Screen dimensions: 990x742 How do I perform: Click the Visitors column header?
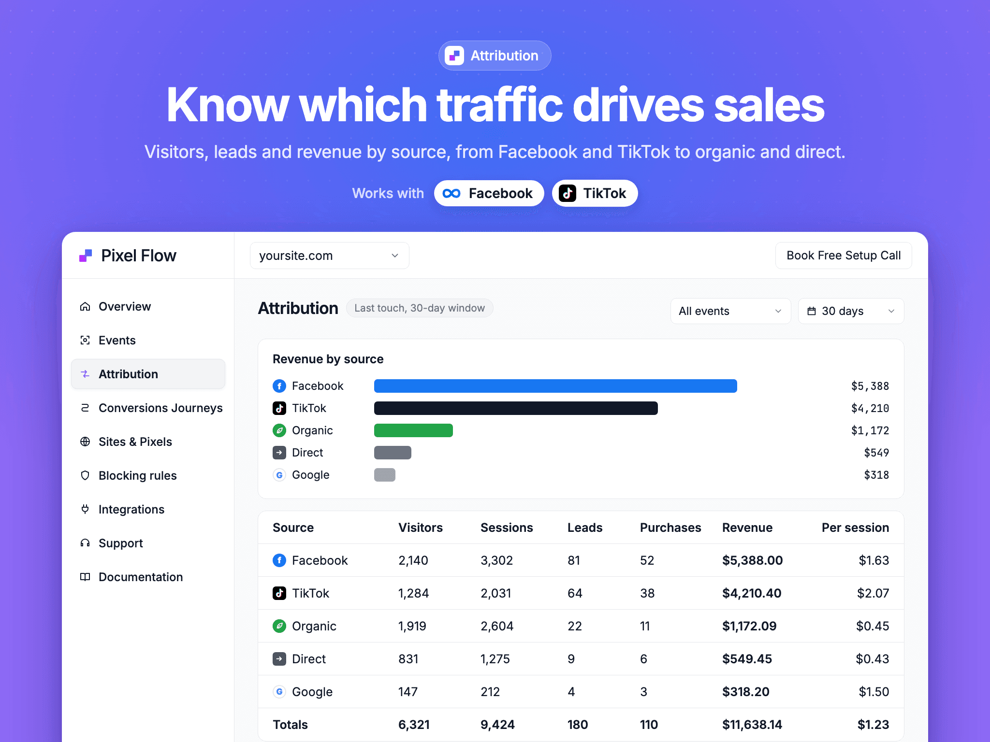coord(421,528)
